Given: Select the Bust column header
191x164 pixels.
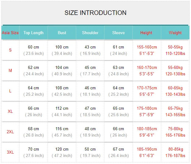Looking at the screenshot, I should click(x=62, y=33).
